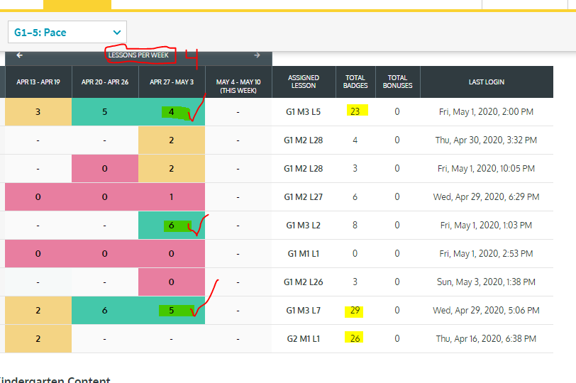Select assigned lesson G1 M1 L1

pos(304,254)
